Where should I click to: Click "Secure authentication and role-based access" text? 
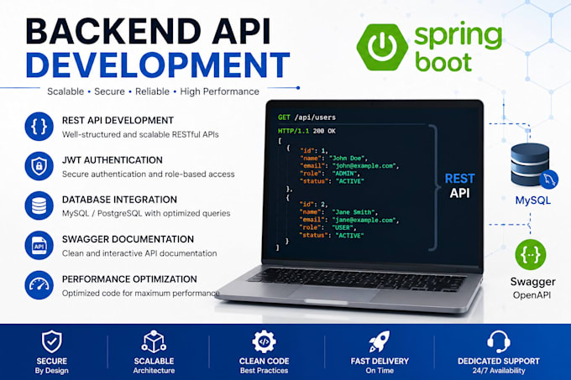point(149,174)
